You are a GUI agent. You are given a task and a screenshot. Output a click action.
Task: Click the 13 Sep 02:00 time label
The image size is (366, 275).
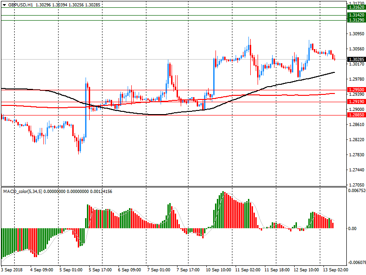[335, 270]
